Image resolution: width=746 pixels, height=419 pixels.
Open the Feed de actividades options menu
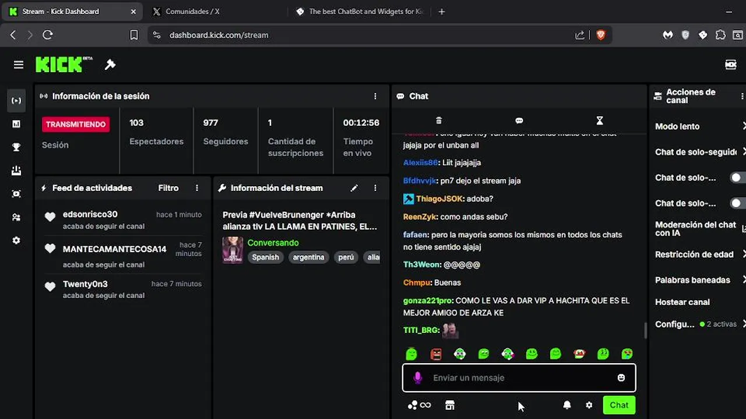[197, 188]
